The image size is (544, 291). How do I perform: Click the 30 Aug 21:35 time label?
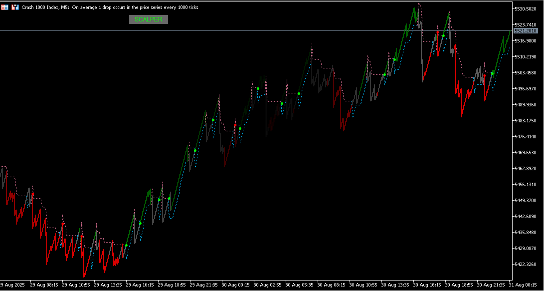click(x=491, y=285)
